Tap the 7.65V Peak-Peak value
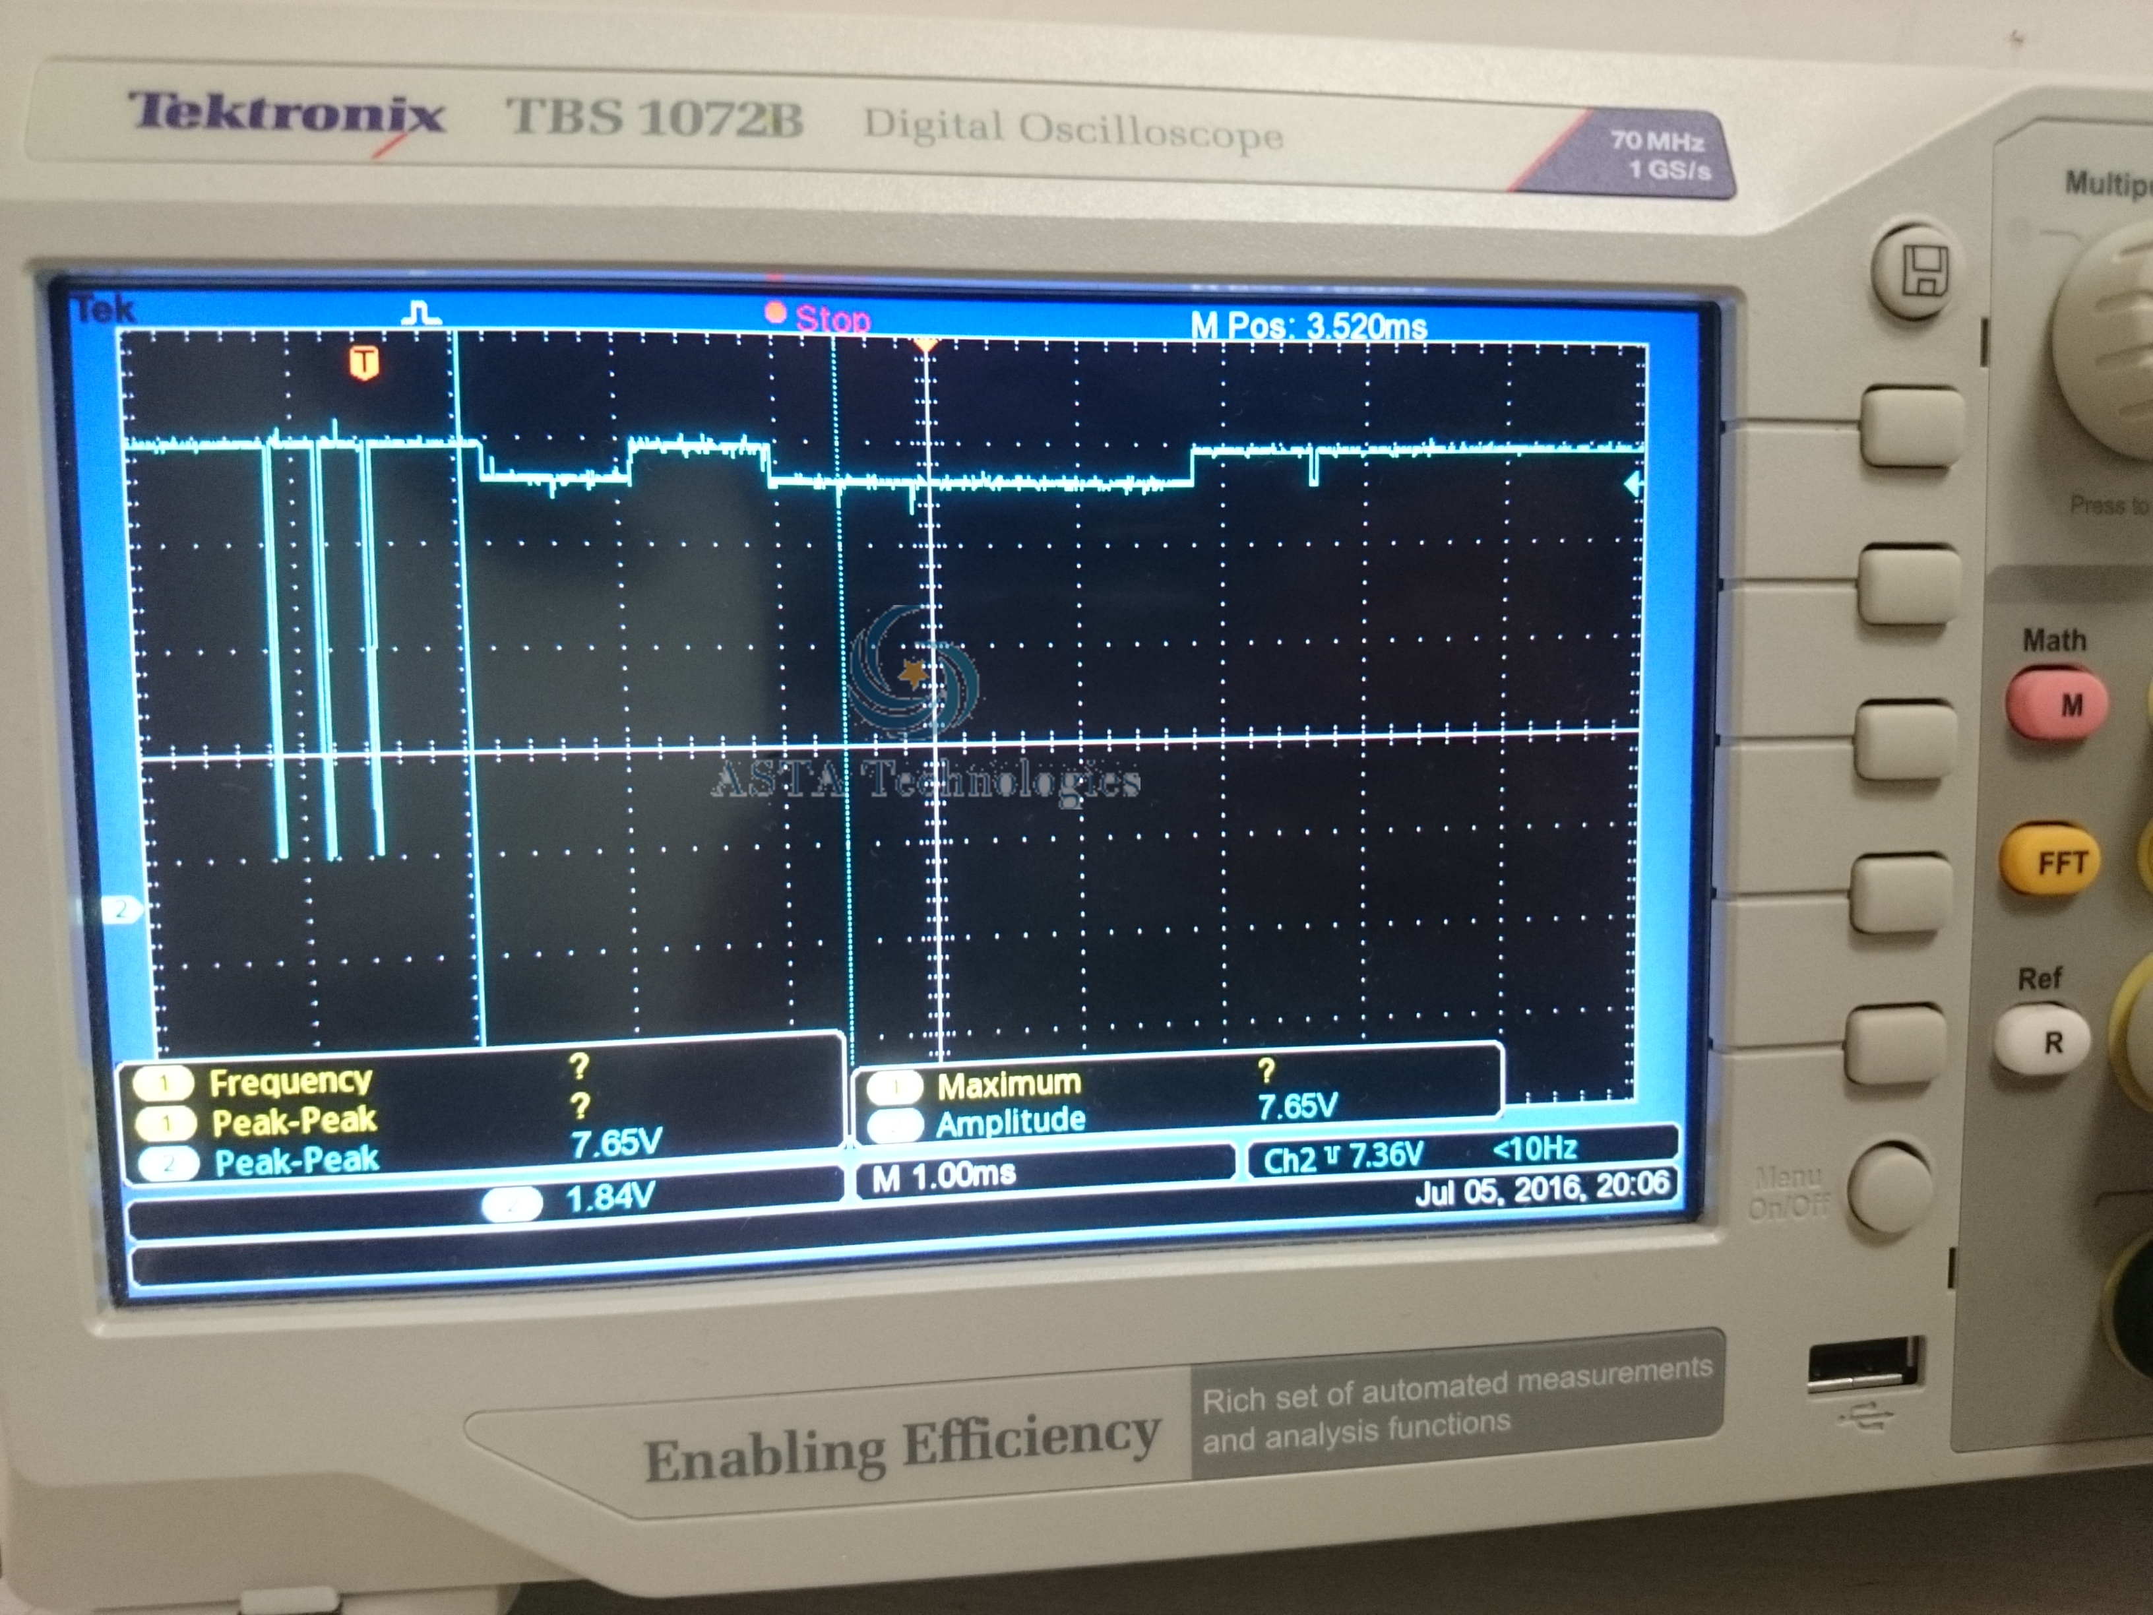 pyautogui.click(x=616, y=1142)
